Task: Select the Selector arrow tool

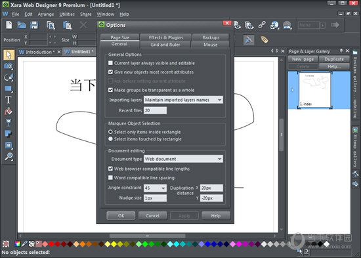Action: pos(9,55)
